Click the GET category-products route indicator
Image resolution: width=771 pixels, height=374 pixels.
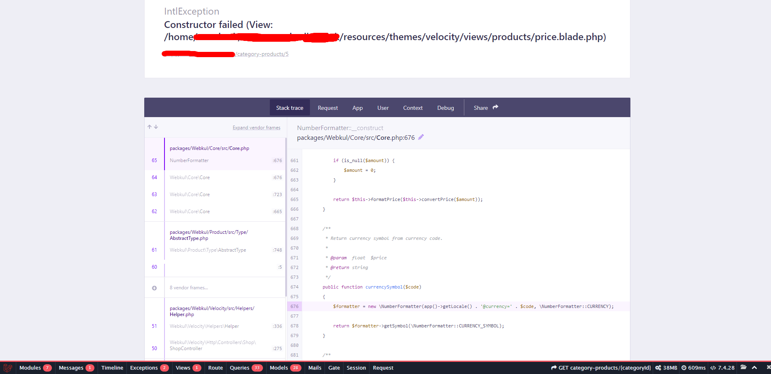[601, 368]
